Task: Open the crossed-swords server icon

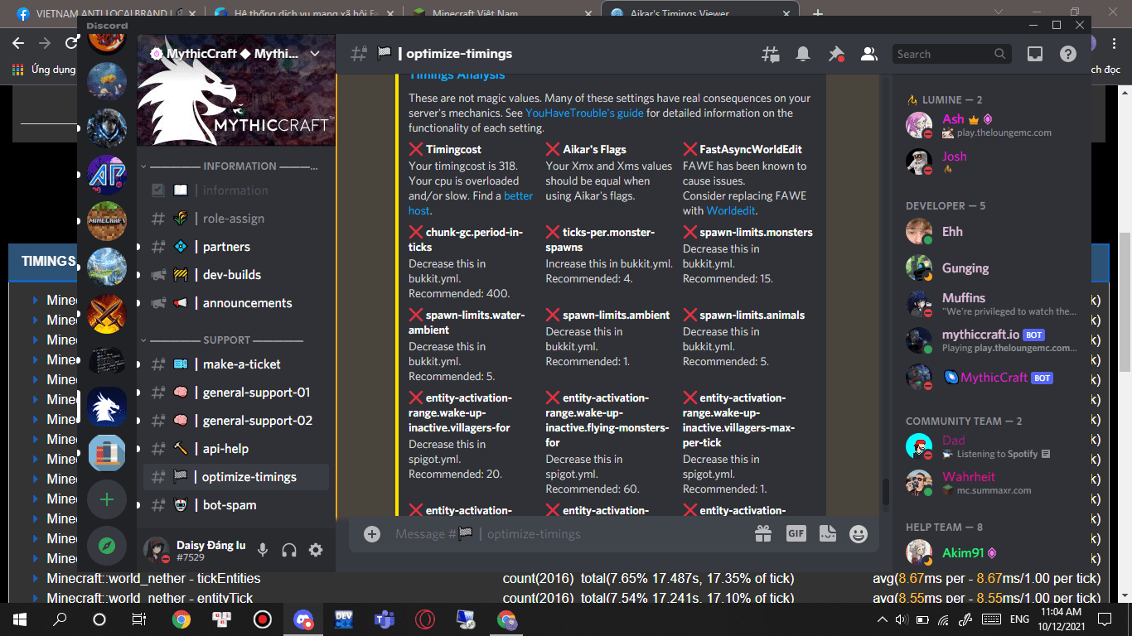Action: point(107,314)
